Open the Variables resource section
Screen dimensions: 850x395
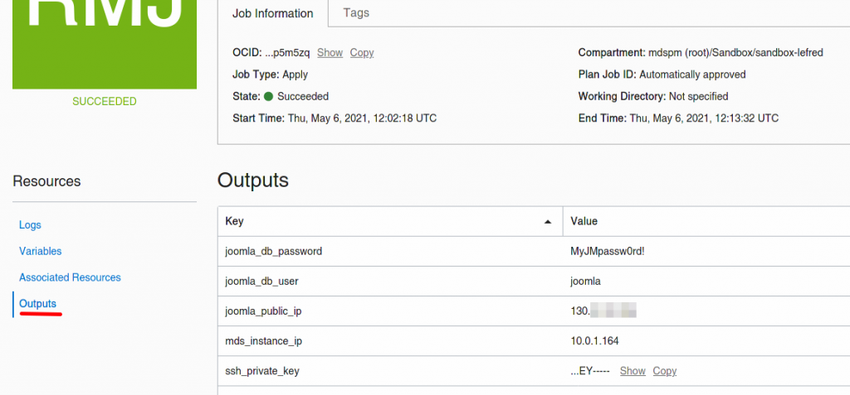40,251
